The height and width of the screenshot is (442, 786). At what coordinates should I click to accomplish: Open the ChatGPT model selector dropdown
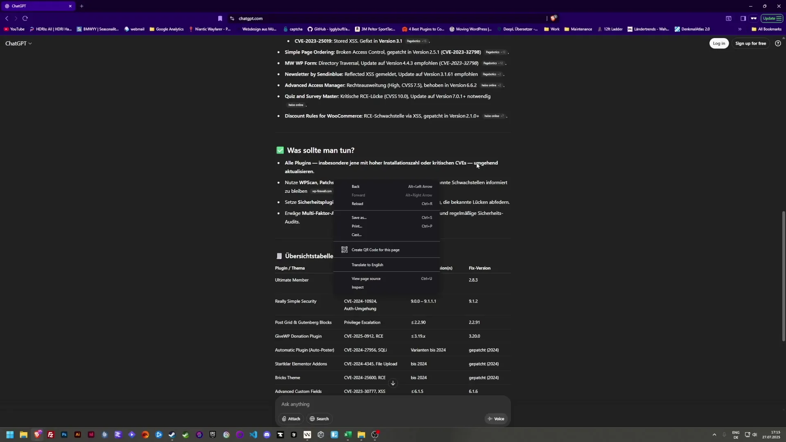[18, 43]
